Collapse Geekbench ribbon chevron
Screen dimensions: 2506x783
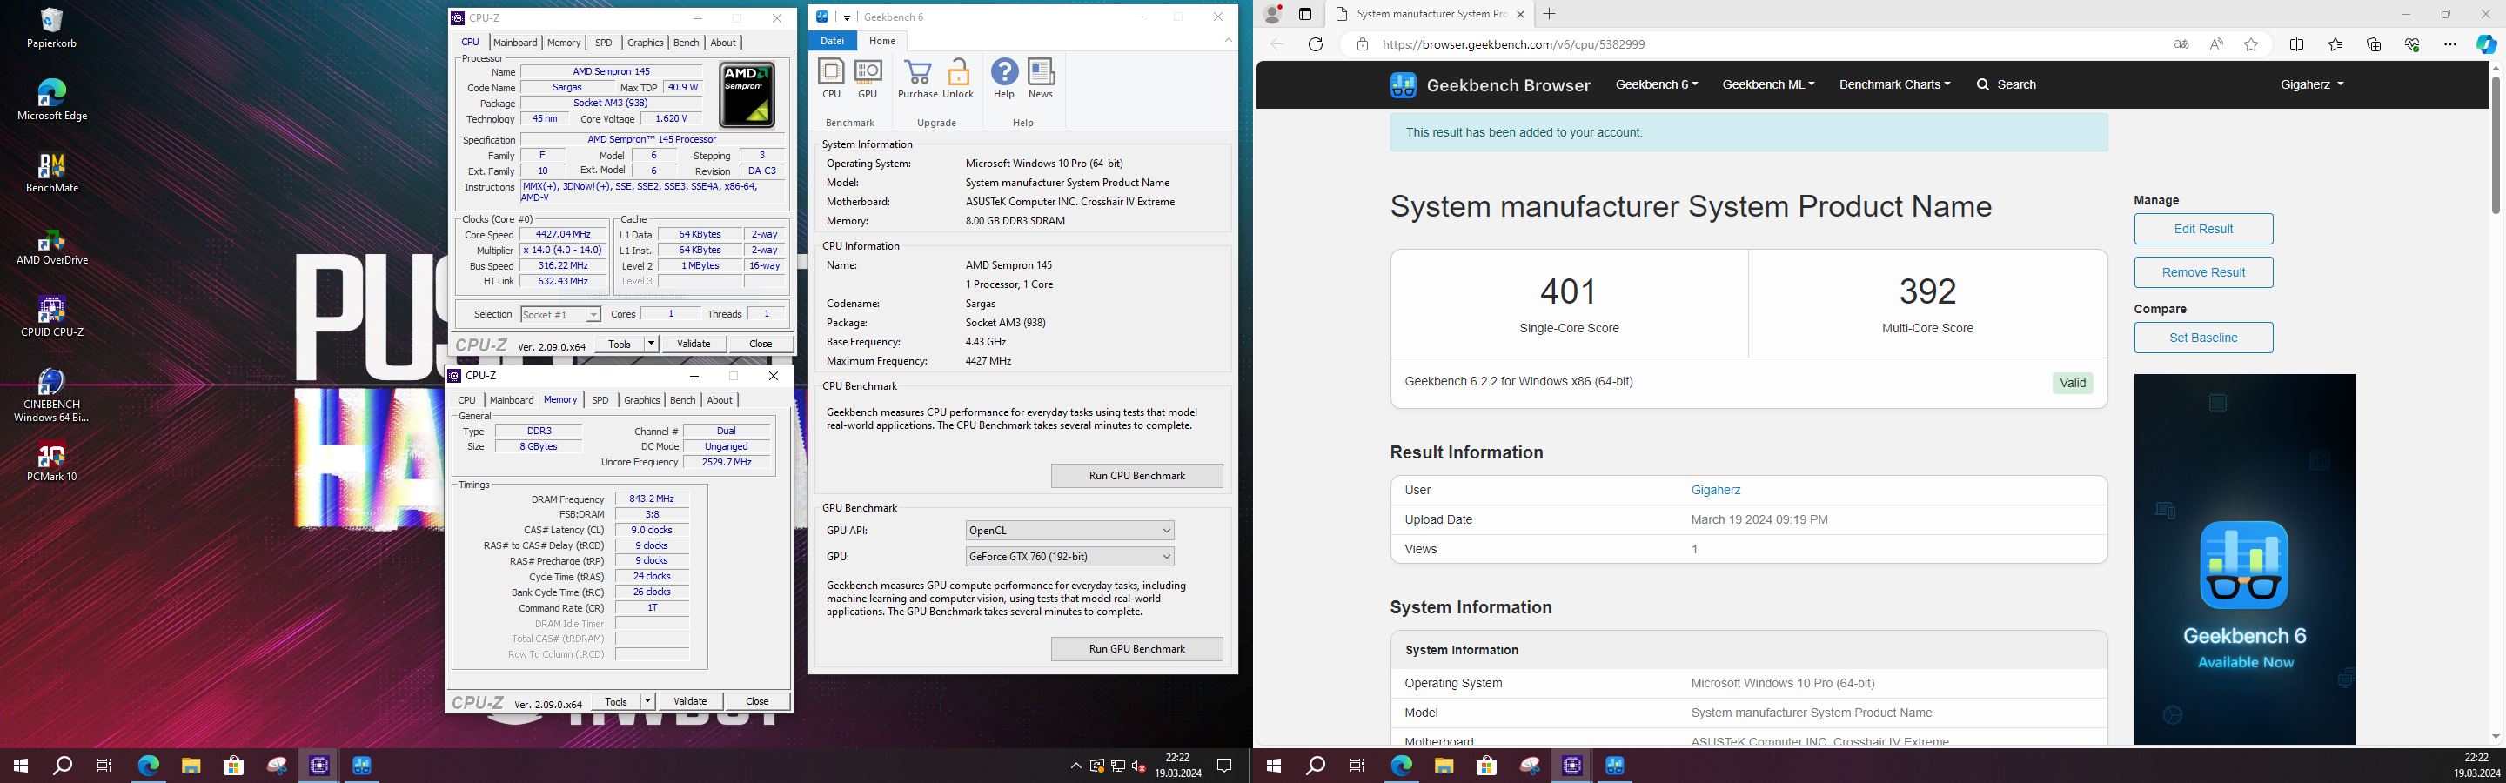click(x=1228, y=41)
